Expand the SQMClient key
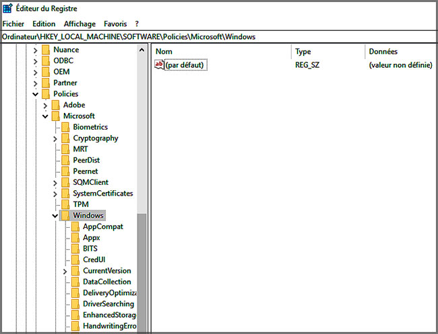Viewport: 438px width, 334px height. click(55, 183)
